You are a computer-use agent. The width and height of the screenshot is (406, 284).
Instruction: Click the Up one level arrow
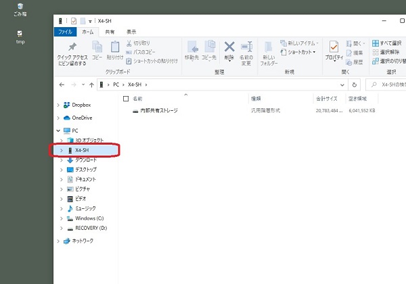(x=91, y=85)
